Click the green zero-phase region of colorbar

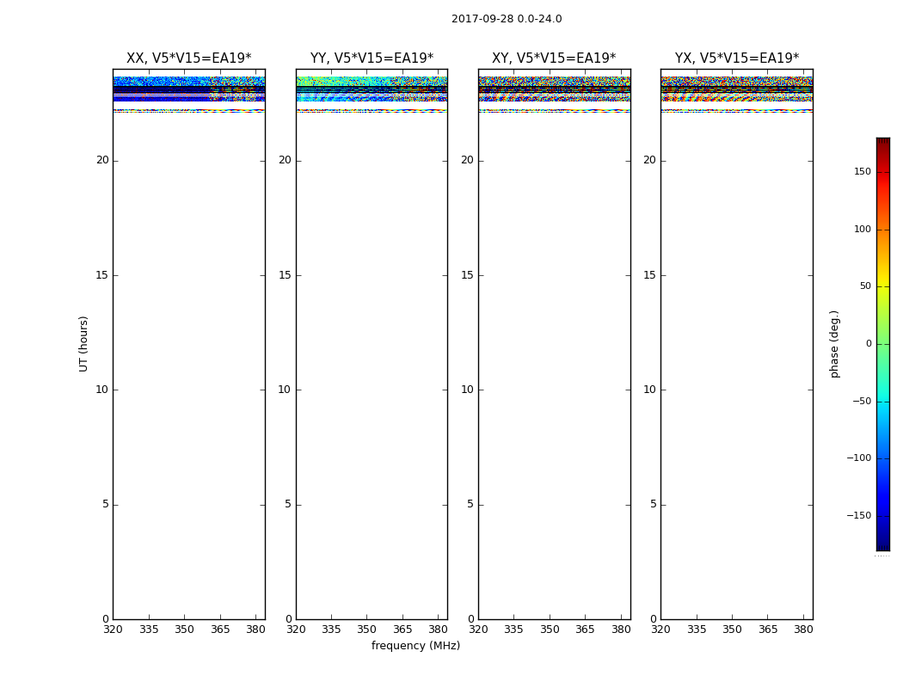pos(883,344)
